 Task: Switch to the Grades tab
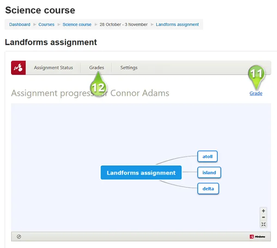coord(96,68)
